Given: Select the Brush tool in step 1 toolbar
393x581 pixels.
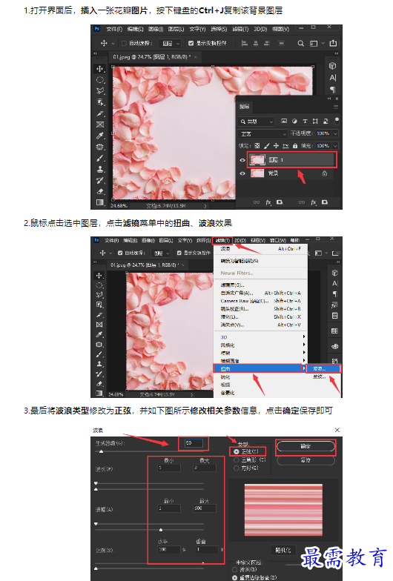Looking at the screenshot, I should point(99,159).
